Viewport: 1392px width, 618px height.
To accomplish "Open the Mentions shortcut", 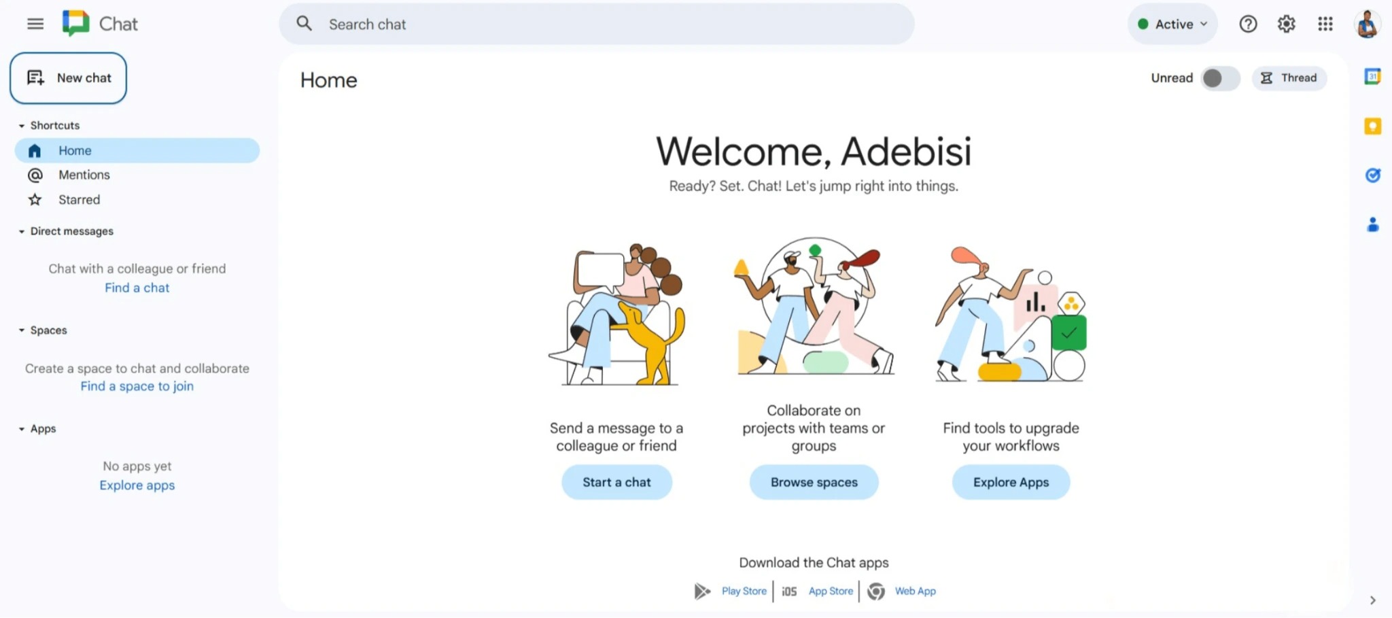I will coord(84,175).
